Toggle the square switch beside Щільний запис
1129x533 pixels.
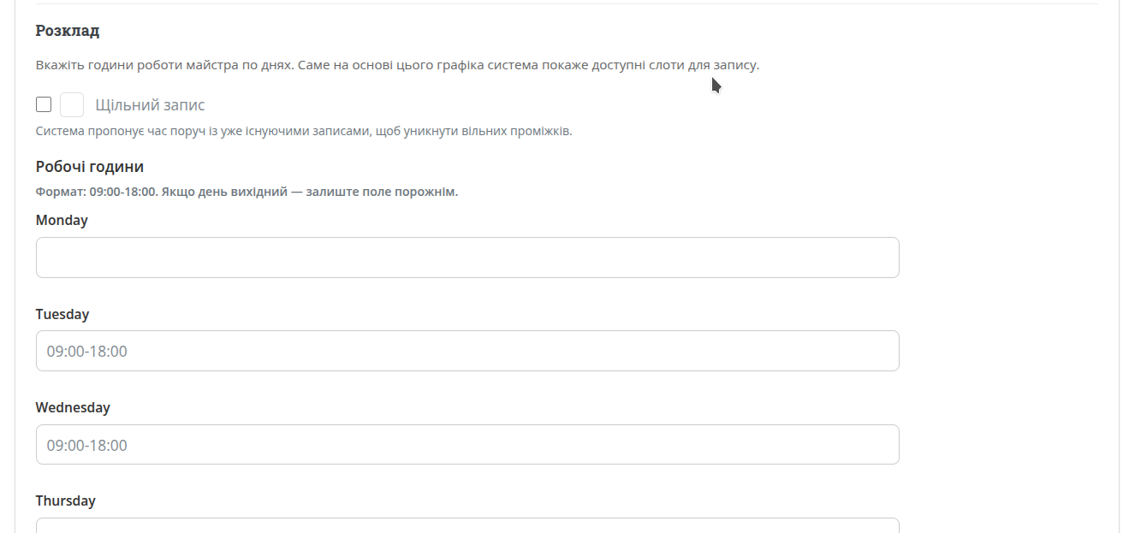coord(72,105)
